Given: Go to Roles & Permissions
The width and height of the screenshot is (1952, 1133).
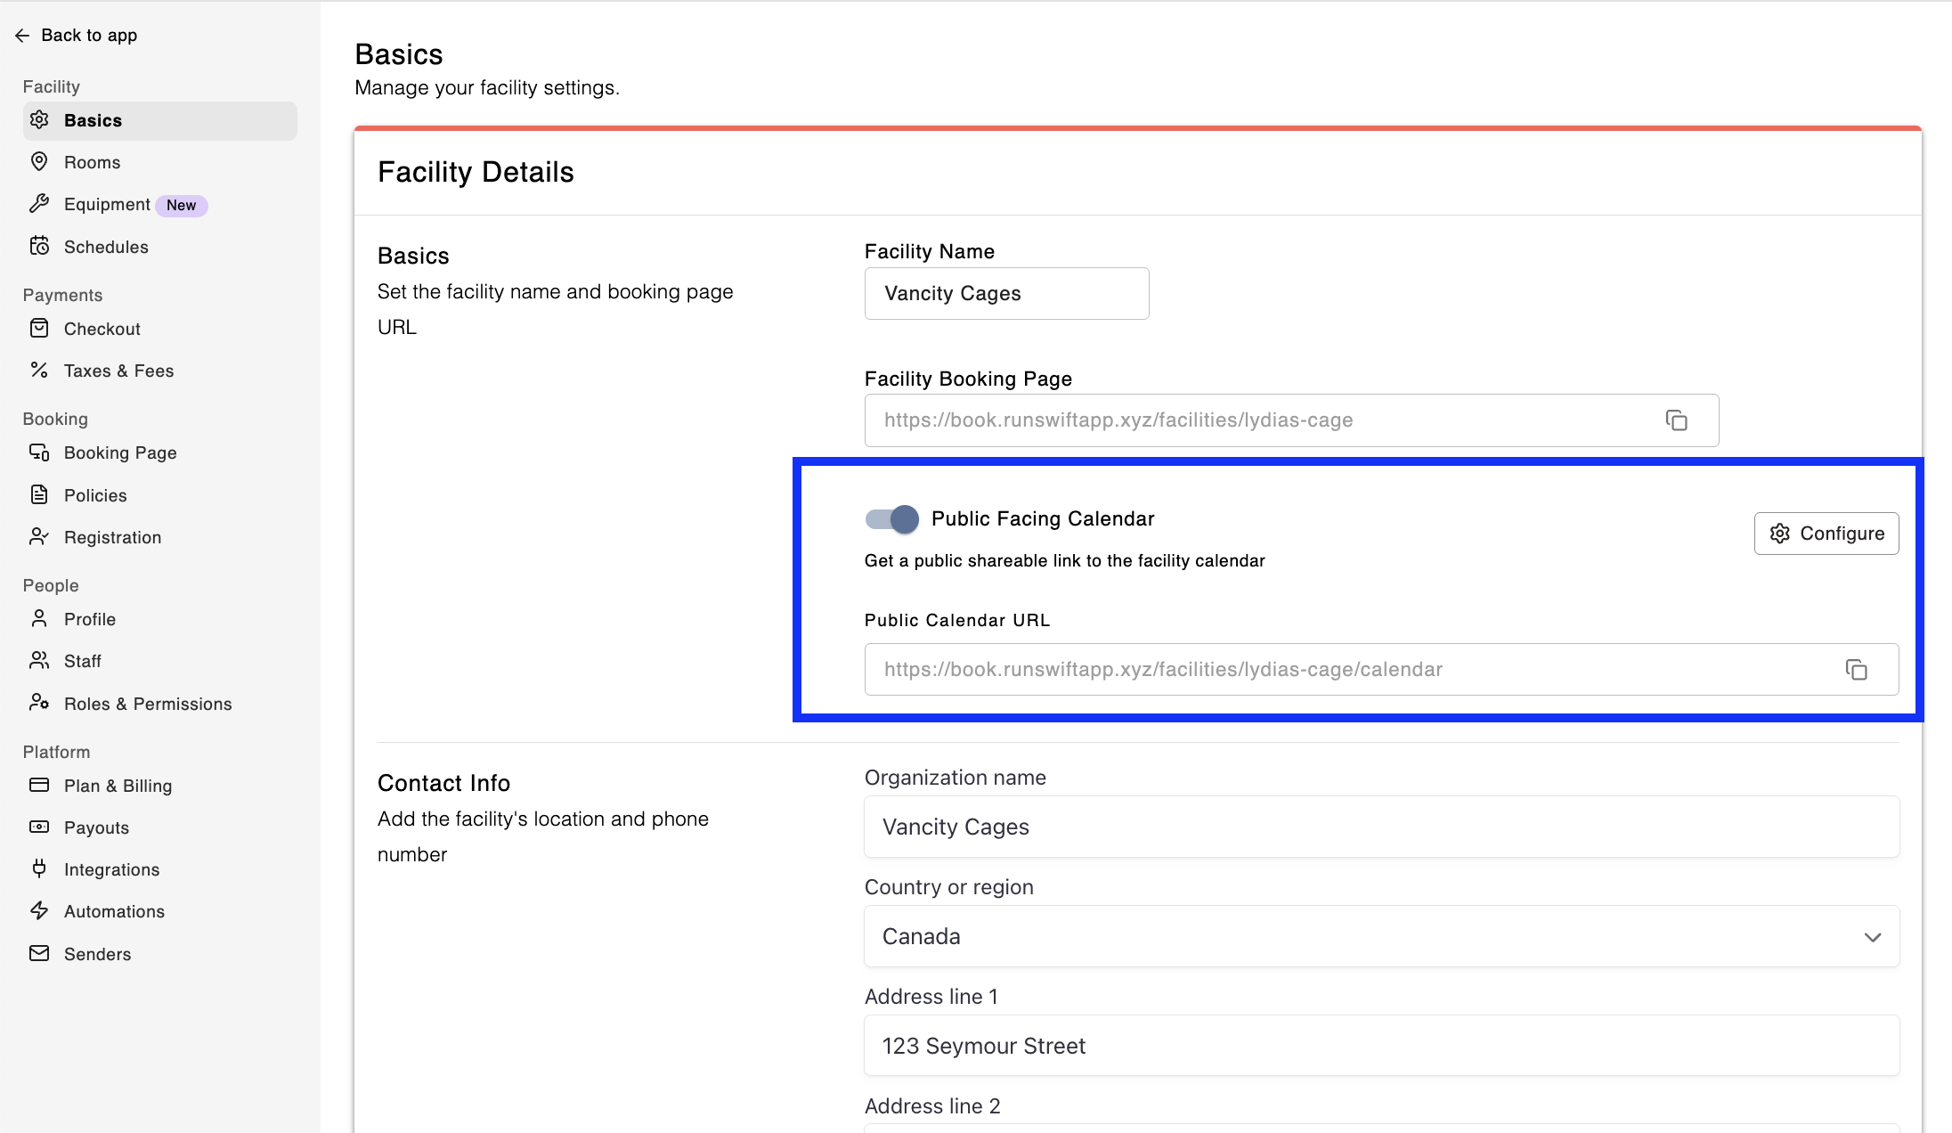Looking at the screenshot, I should pos(147,704).
